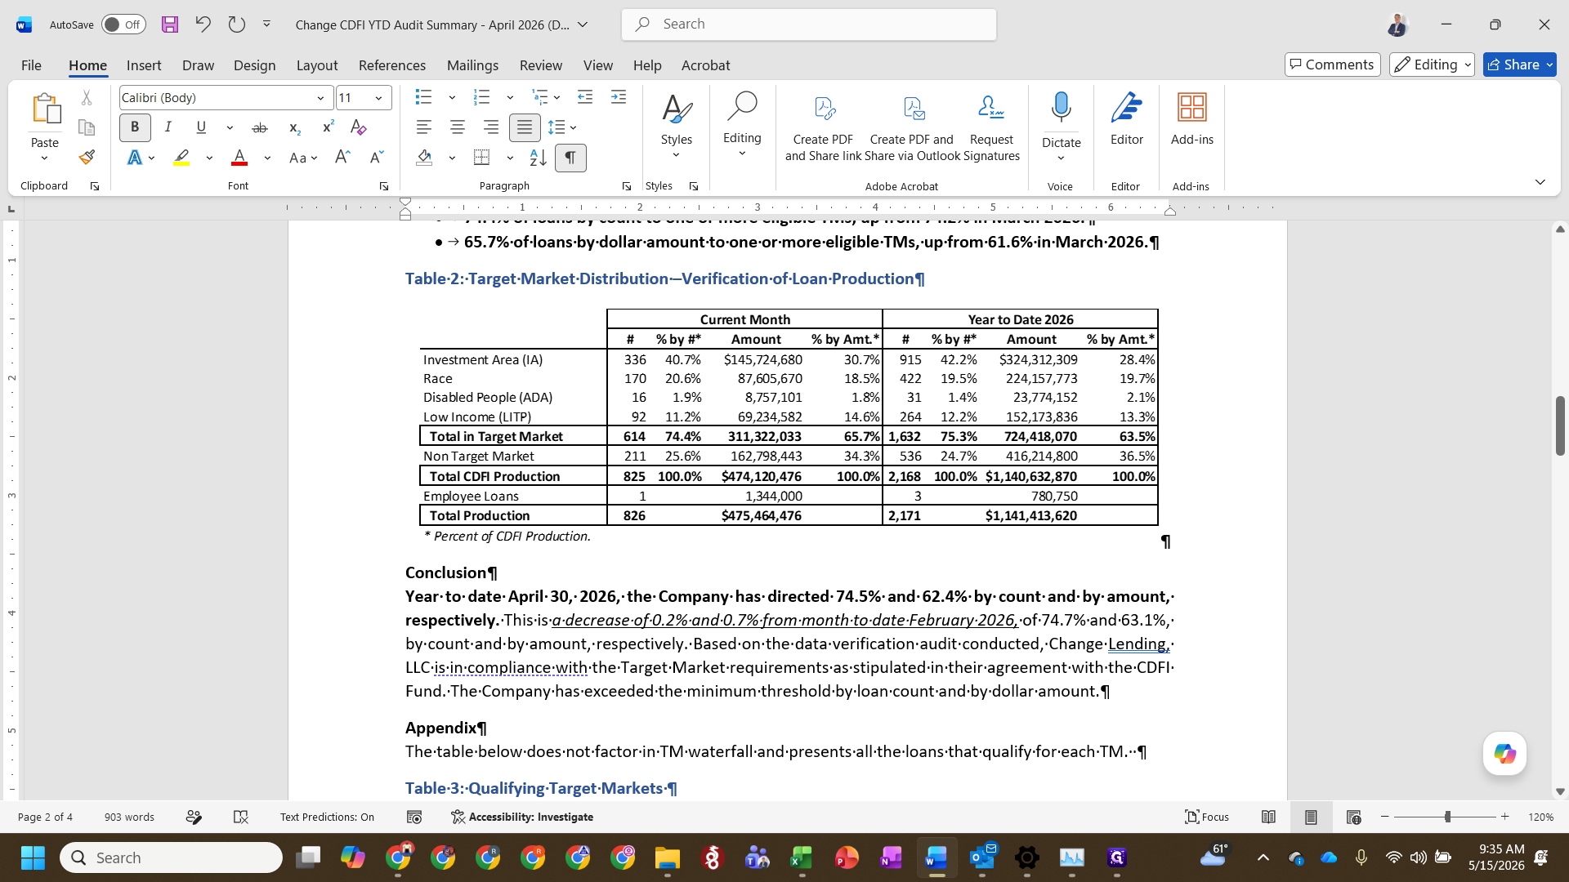This screenshot has height=882, width=1569.
Task: Open the Review tab
Action: (540, 65)
